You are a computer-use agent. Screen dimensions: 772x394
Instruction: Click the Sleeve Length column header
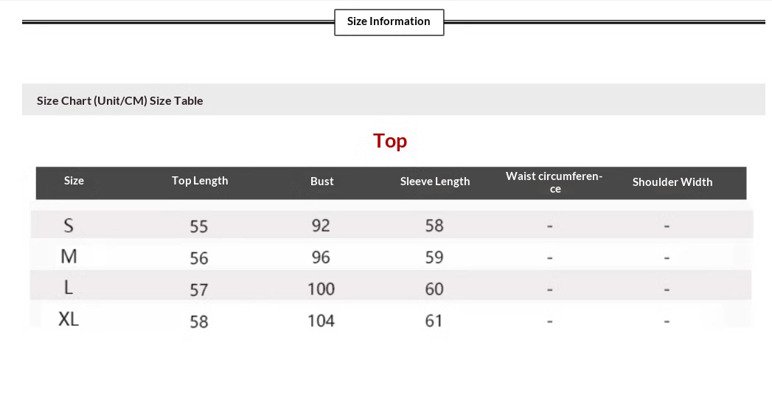pos(435,182)
